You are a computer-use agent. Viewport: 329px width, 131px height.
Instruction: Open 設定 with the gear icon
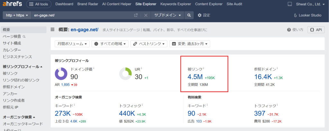pyautogui.click(x=204, y=15)
